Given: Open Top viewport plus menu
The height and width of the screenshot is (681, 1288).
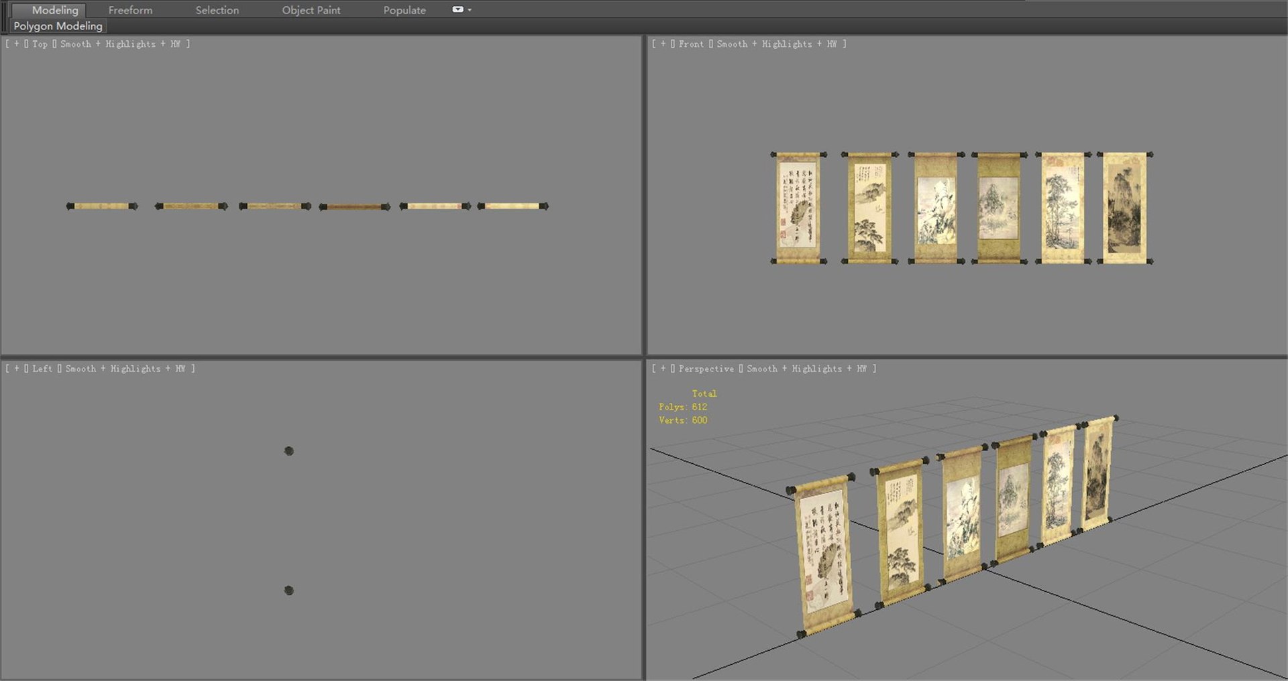Looking at the screenshot, I should (17, 44).
